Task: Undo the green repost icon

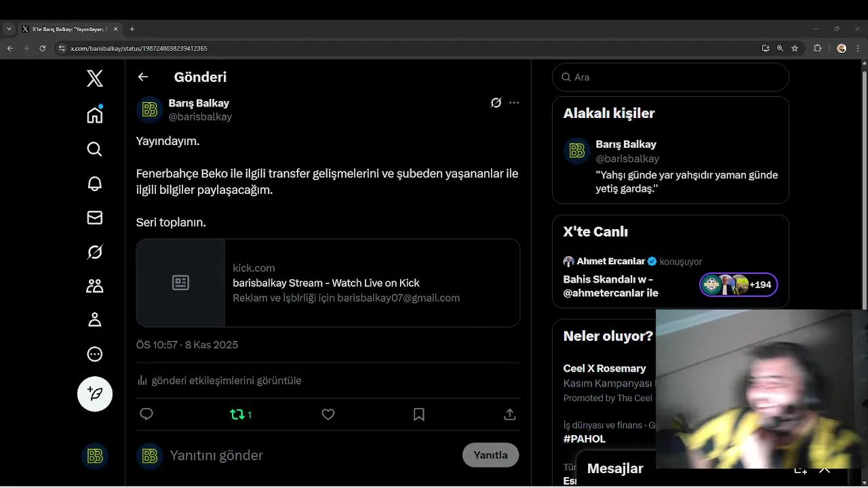Action: pos(237,414)
